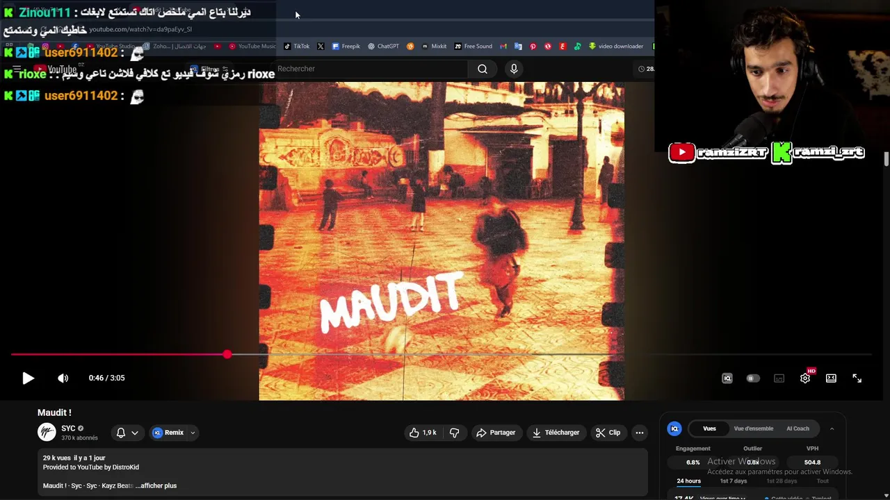Image resolution: width=890 pixels, height=500 pixels.
Task: Create a Clip with scissors button
Action: coord(608,433)
